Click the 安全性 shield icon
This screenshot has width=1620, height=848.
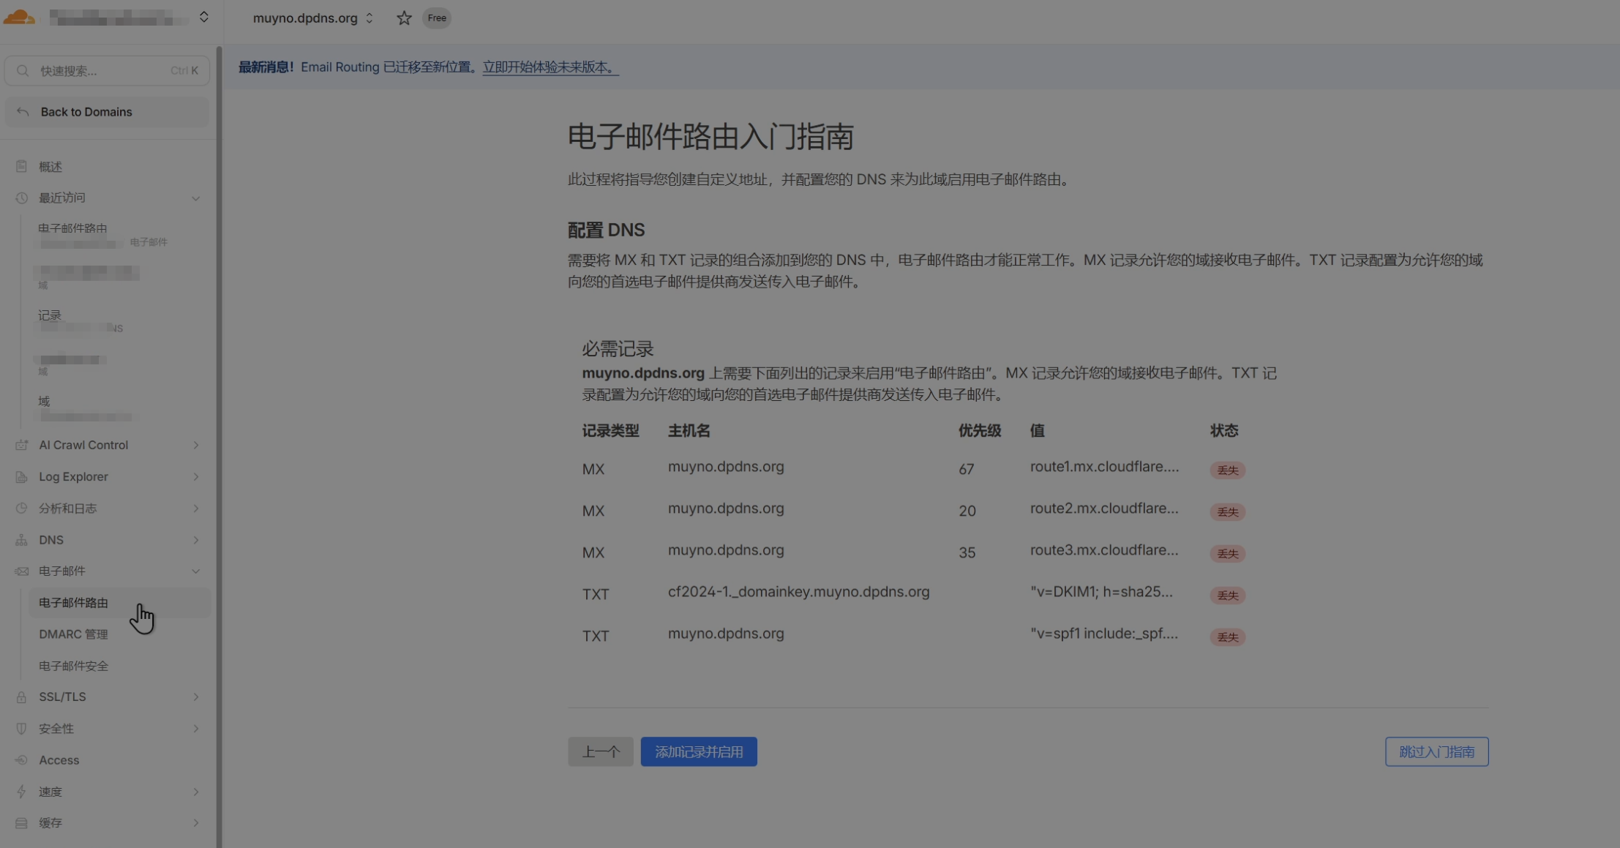(x=21, y=729)
